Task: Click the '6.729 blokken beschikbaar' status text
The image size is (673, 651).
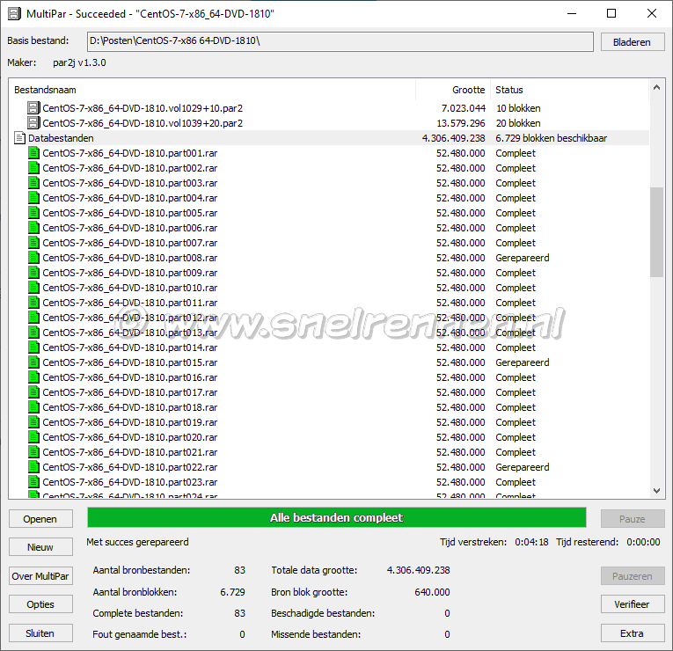Action: click(x=551, y=138)
